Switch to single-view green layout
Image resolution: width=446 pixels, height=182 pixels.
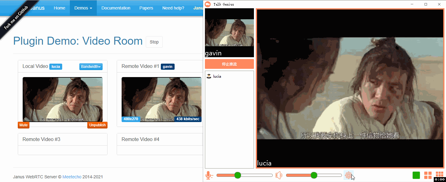pyautogui.click(x=416, y=175)
